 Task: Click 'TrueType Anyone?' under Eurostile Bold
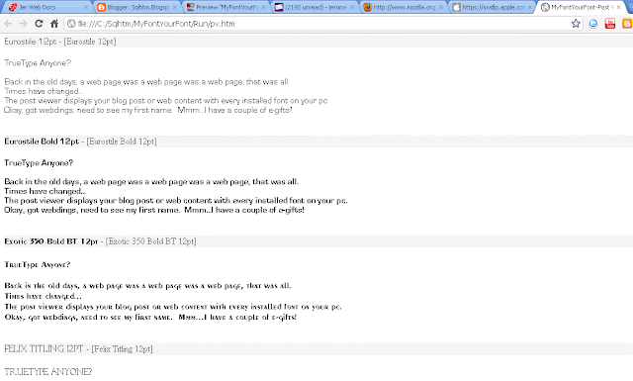(39, 163)
